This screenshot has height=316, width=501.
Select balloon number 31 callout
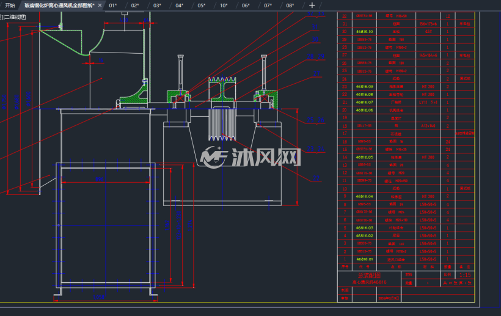[315, 27]
